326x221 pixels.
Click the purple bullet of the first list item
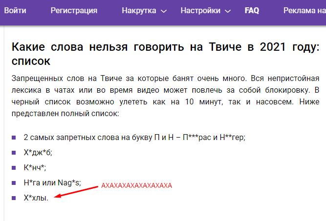coord(14,137)
